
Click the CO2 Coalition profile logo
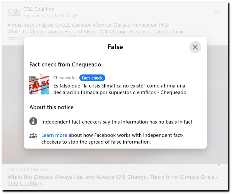[x=14, y=12]
